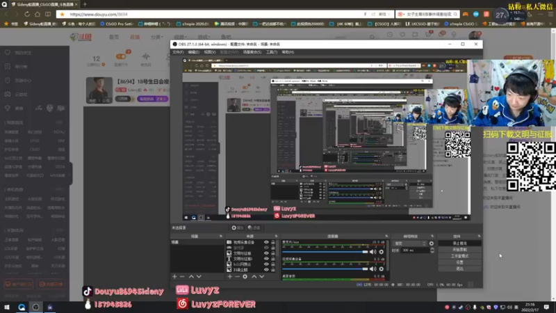Open the 帮助(H) menu in OBS
Image resolution: width=556 pixels, height=313 pixels.
(288, 52)
